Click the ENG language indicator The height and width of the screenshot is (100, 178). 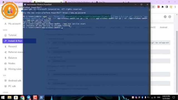159,97
